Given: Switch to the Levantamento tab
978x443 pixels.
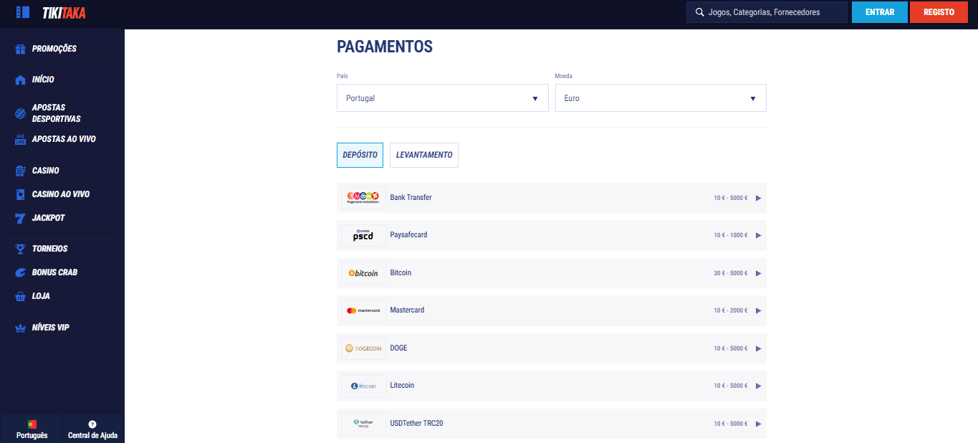Looking at the screenshot, I should click(423, 155).
